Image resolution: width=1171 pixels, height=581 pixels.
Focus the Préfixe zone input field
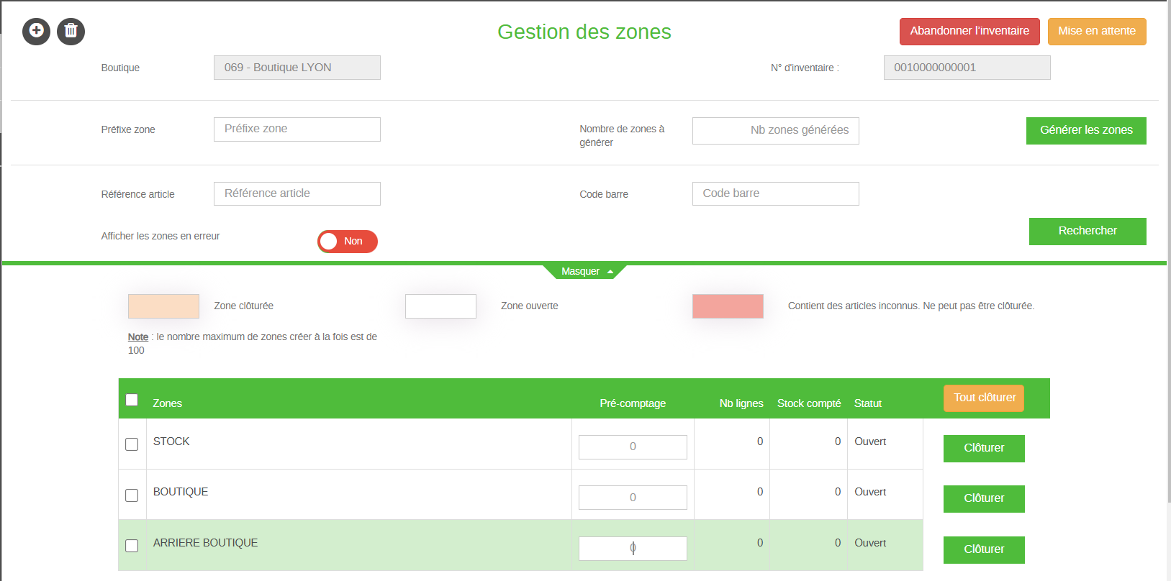297,129
